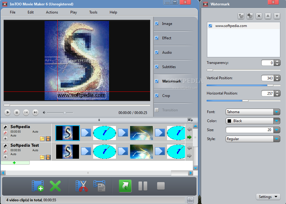Open the Settings dropdown button
286x204 pixels.
[268, 197]
